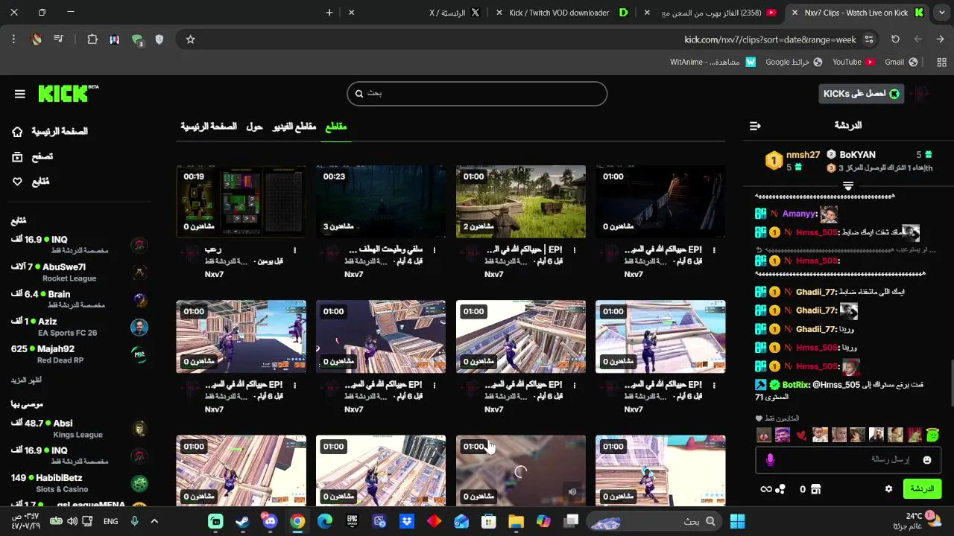The height and width of the screenshot is (536, 954).
Task: Click the browser address bar URL
Action: (770, 39)
